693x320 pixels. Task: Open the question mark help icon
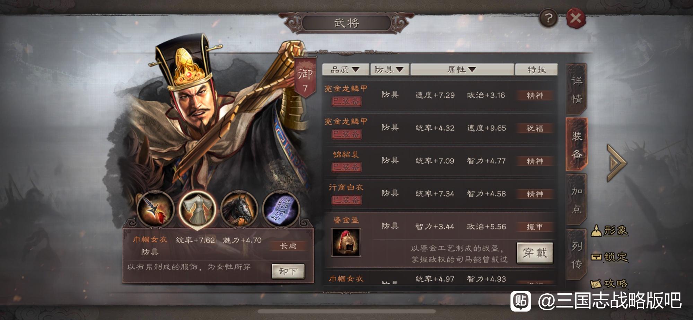548,18
